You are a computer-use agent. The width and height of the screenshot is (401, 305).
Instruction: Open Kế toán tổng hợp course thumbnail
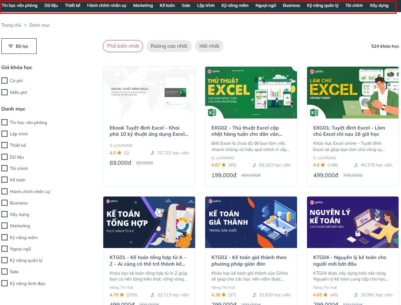coord(149,222)
